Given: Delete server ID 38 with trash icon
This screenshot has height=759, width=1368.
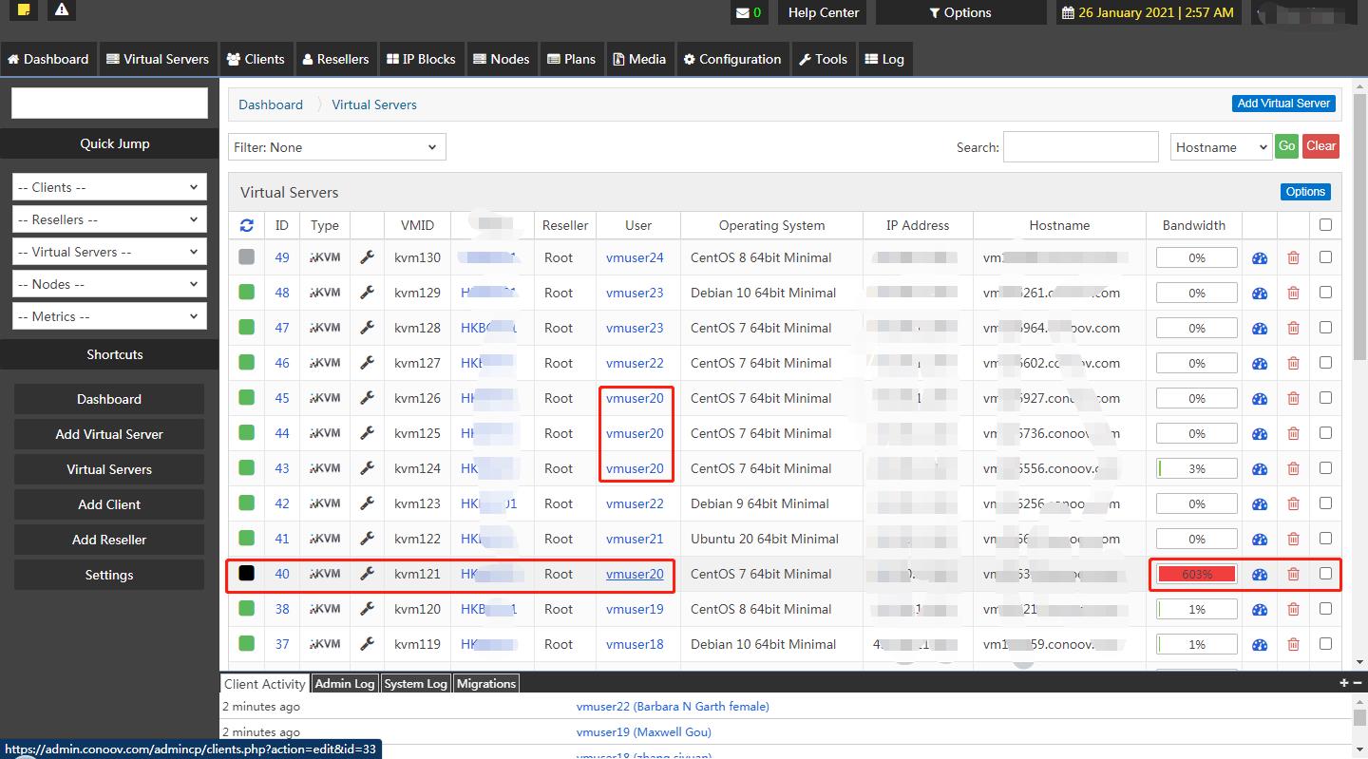Looking at the screenshot, I should pos(1293,609).
